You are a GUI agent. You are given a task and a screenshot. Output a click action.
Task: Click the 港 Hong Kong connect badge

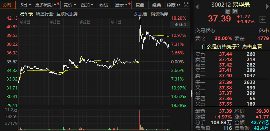click(x=235, y=11)
